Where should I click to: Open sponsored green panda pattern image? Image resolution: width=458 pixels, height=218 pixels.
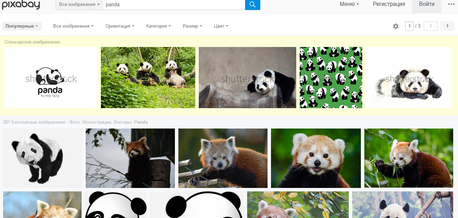point(331,77)
